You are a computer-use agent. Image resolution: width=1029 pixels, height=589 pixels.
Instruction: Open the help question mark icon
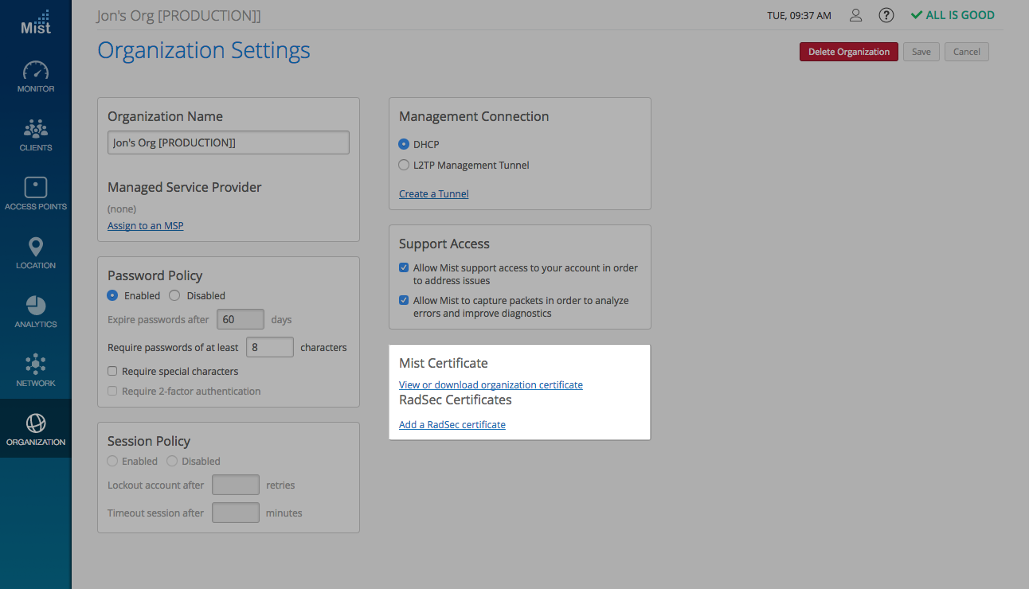[886, 15]
